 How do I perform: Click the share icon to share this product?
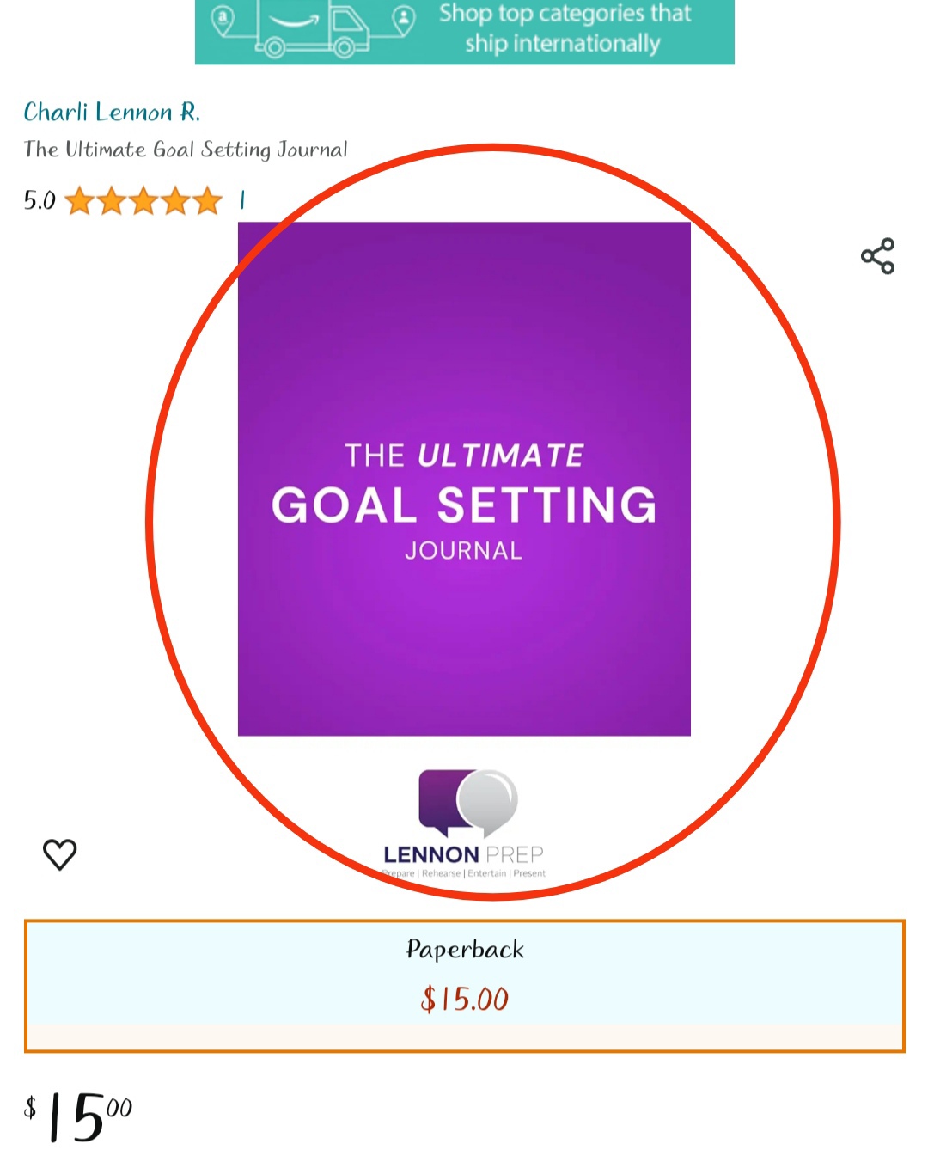click(x=876, y=255)
